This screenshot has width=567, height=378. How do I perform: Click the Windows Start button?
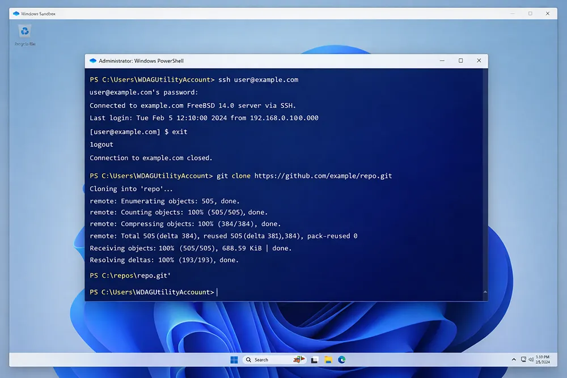(234, 359)
